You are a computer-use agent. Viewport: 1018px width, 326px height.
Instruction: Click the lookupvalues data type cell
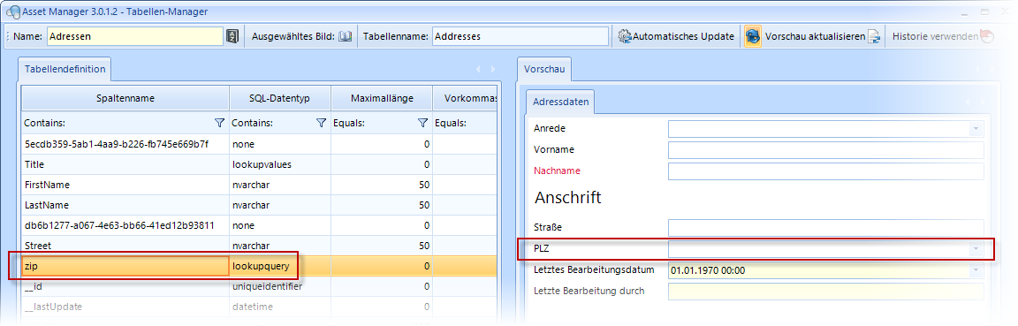click(280, 164)
